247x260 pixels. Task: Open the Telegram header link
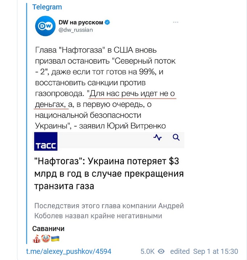(x=47, y=7)
